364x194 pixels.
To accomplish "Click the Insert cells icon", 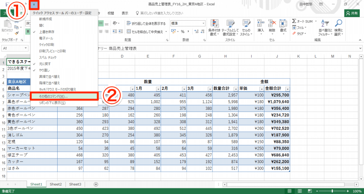I will point(261,24).
